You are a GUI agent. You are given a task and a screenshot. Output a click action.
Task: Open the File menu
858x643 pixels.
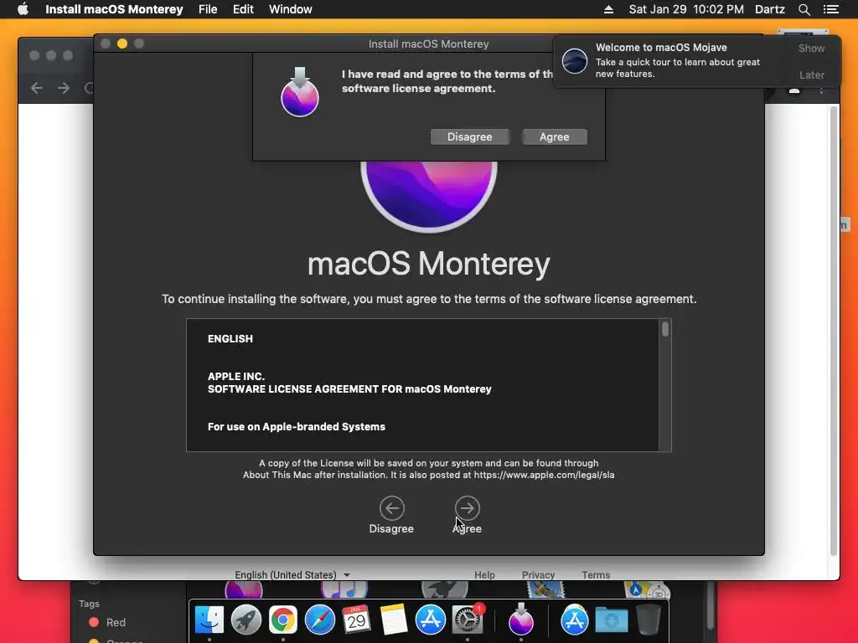(x=208, y=9)
